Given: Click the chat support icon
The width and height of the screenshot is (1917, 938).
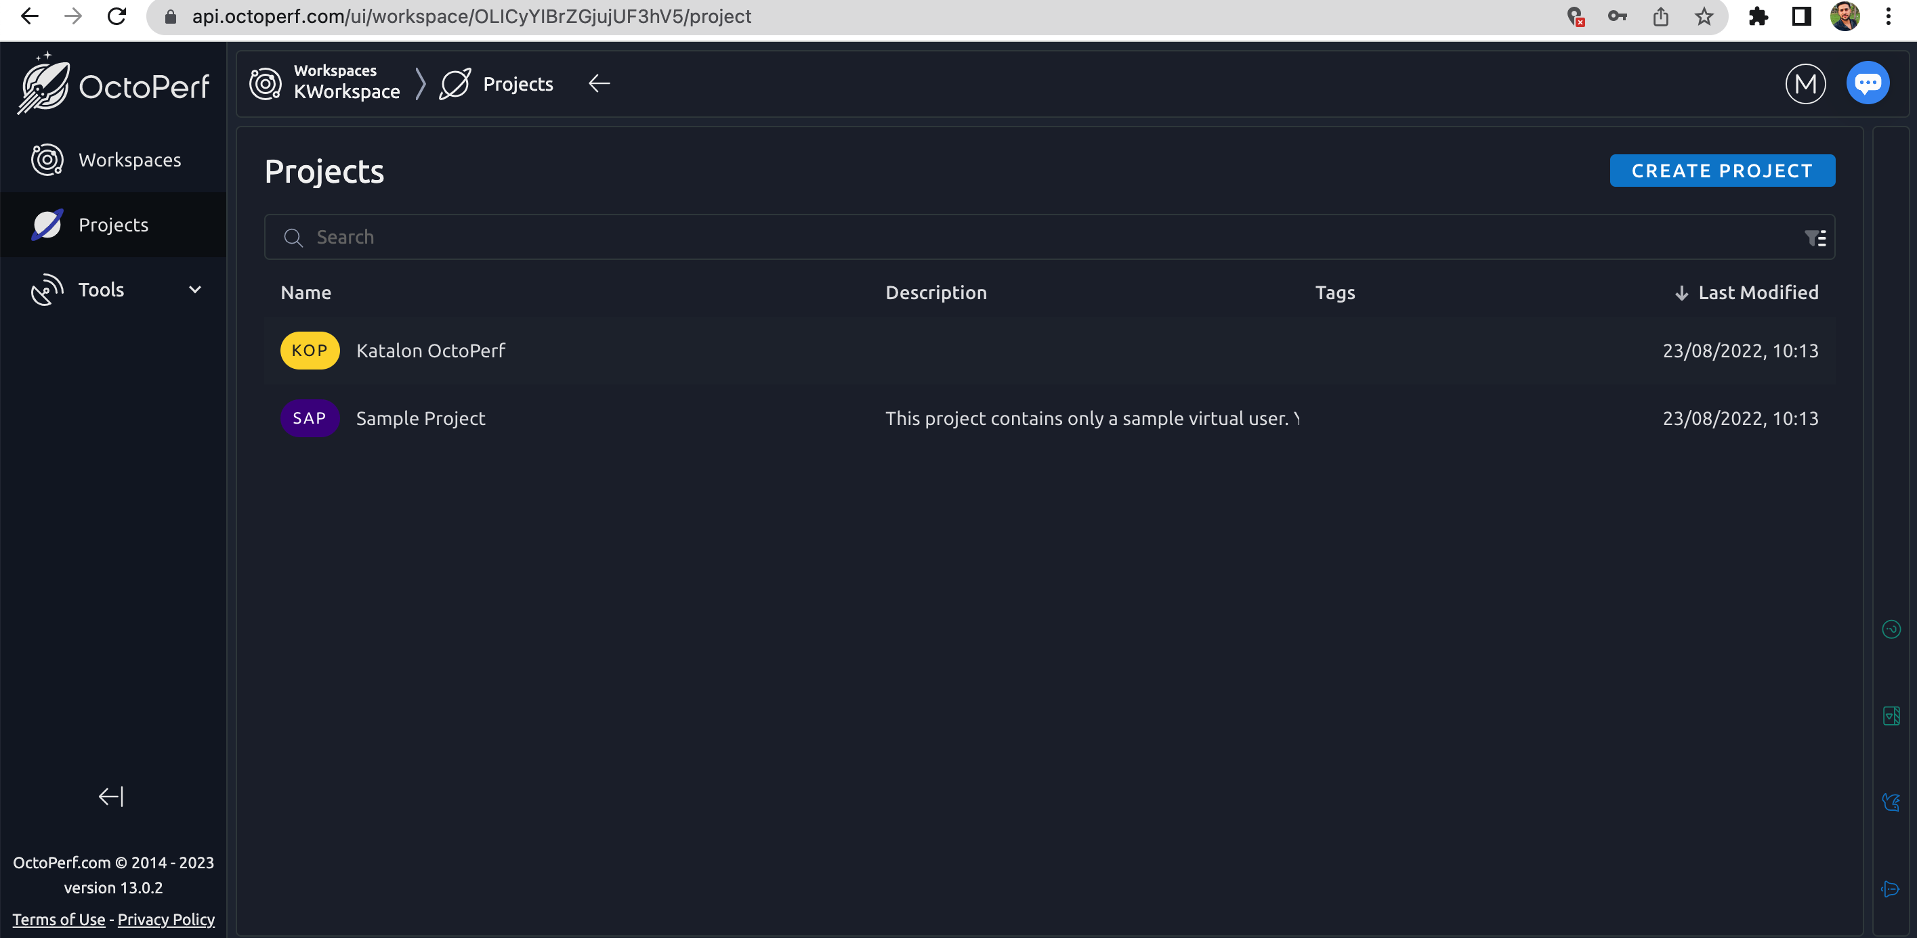Looking at the screenshot, I should 1868,83.
